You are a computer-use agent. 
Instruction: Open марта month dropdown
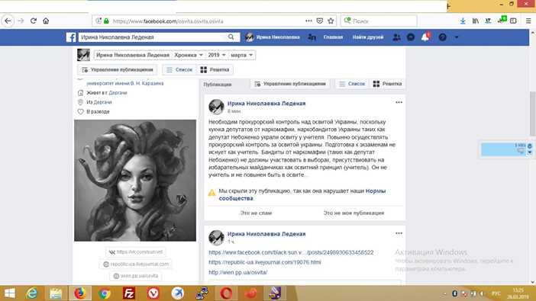[241, 55]
